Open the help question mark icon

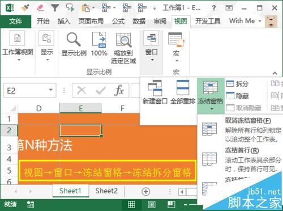(x=214, y=8)
